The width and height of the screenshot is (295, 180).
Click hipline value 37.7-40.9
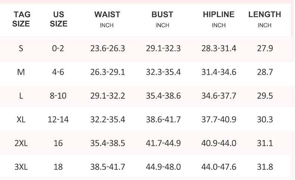pyautogui.click(x=219, y=120)
